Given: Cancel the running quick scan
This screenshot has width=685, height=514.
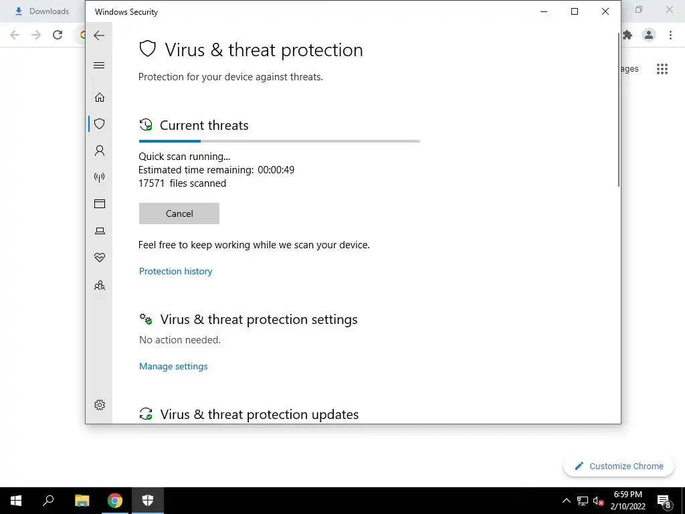Looking at the screenshot, I should coord(179,213).
